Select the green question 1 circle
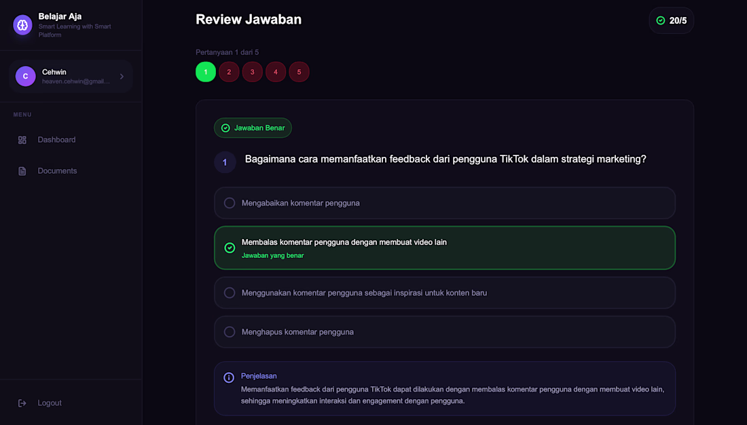This screenshot has height=425, width=747. point(206,72)
